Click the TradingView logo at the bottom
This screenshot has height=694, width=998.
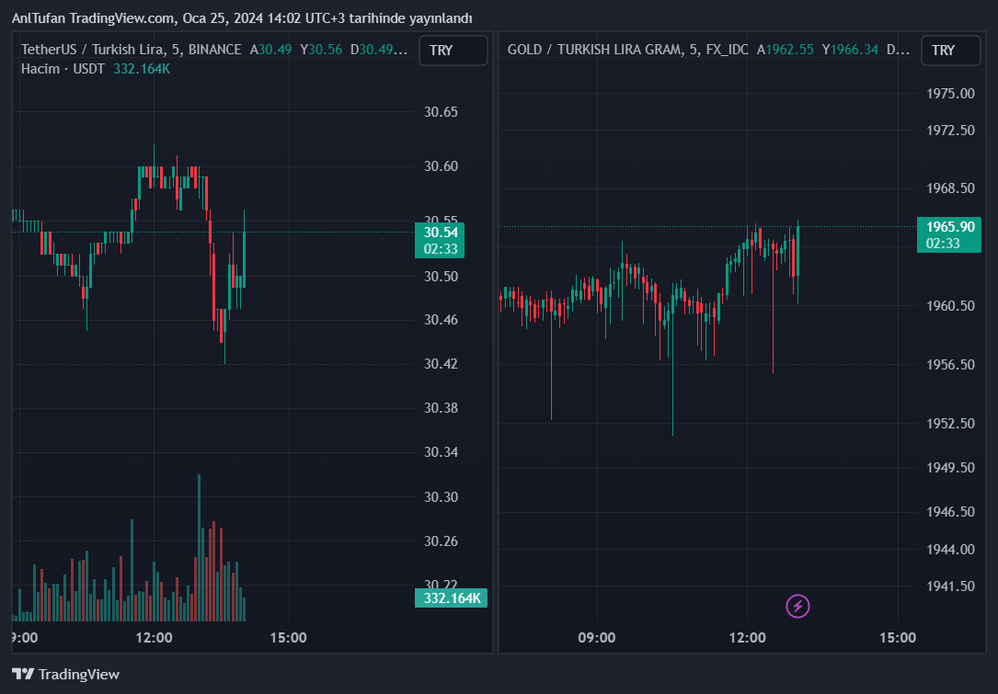pyautogui.click(x=65, y=674)
